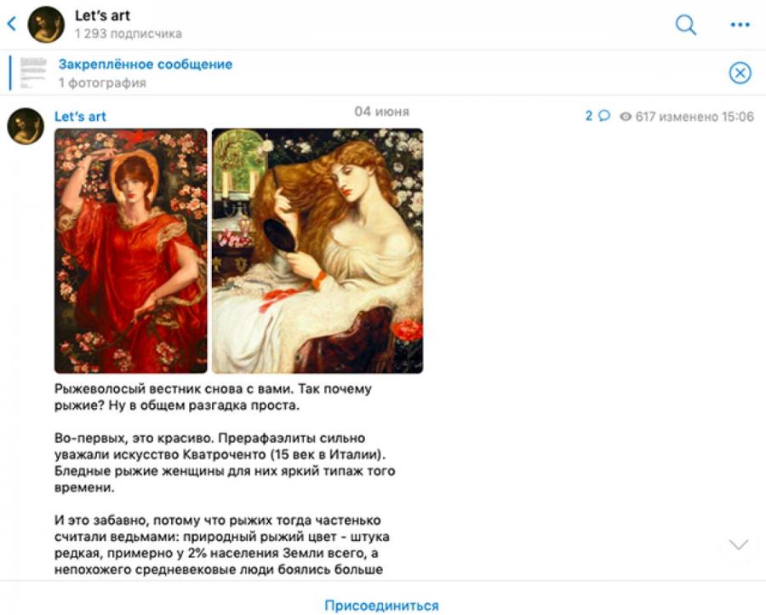This screenshot has height=615, width=766.
Task: Open the Let's art channel avatar in header
Action: point(46,25)
